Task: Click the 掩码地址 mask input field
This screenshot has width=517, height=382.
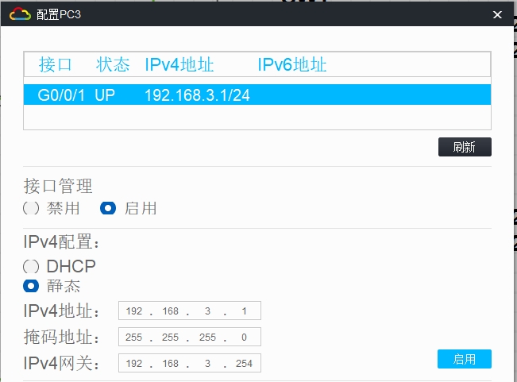Action: [x=190, y=337]
